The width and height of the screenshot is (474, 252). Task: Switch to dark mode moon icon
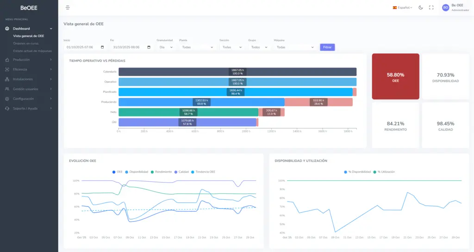420,7
